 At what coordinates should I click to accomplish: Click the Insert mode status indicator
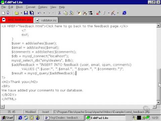click(45, 112)
